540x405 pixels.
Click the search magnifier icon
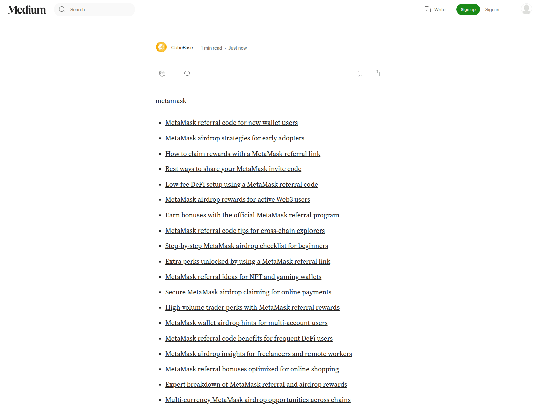(62, 9)
